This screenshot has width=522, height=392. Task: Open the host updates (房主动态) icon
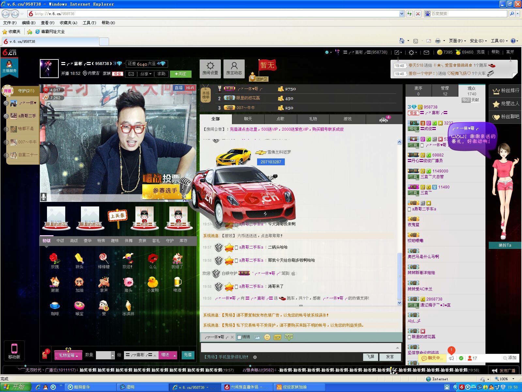pyautogui.click(x=234, y=69)
